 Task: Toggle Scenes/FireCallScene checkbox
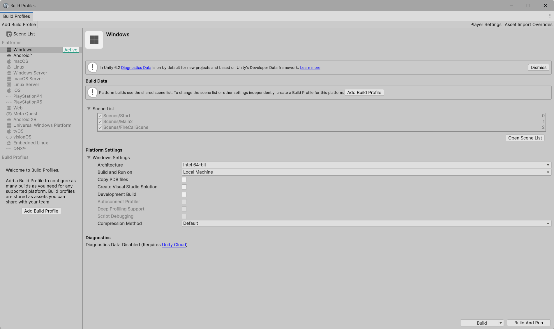tap(100, 128)
